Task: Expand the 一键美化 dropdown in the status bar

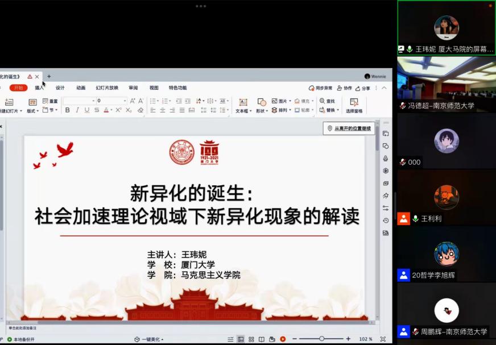Action: (x=149, y=339)
